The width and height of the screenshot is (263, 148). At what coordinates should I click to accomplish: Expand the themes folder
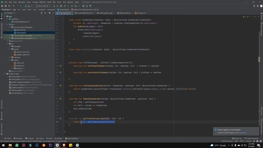click(x=12, y=68)
